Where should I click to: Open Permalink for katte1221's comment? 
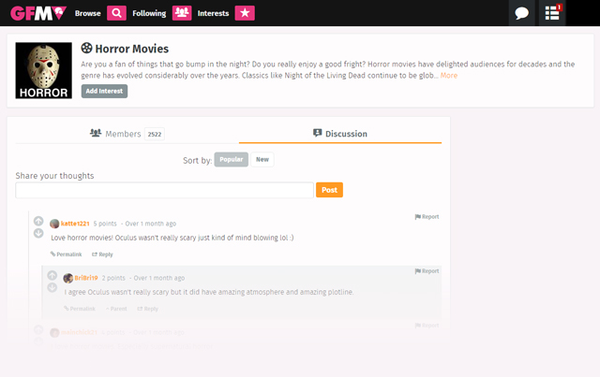pyautogui.click(x=67, y=254)
